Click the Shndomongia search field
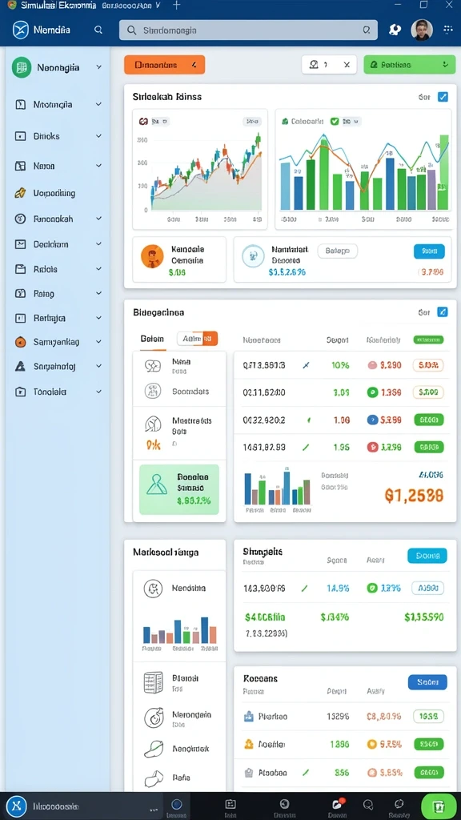Image resolution: width=461 pixels, height=820 pixels. pos(248,30)
